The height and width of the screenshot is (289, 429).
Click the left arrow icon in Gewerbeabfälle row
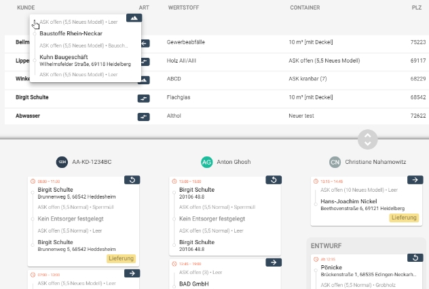[145, 44]
